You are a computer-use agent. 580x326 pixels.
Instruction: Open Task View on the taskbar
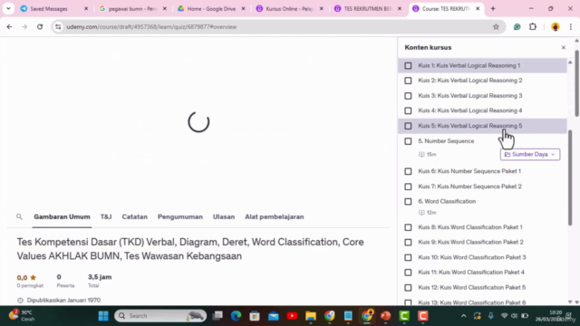[x=217, y=316]
